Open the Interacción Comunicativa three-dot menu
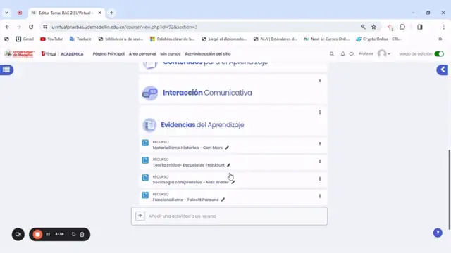Image resolution: width=451 pixels, height=253 pixels. [x=320, y=81]
